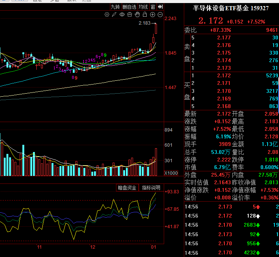Zoom in with the circled plus icon
This screenshot has height=257, width=279.
click(152, 15)
